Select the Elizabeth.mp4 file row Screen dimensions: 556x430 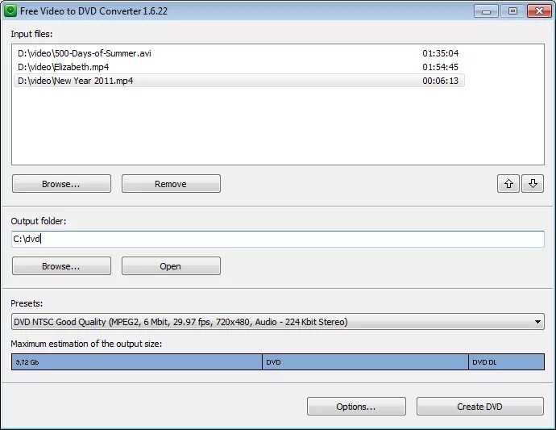click(239, 67)
